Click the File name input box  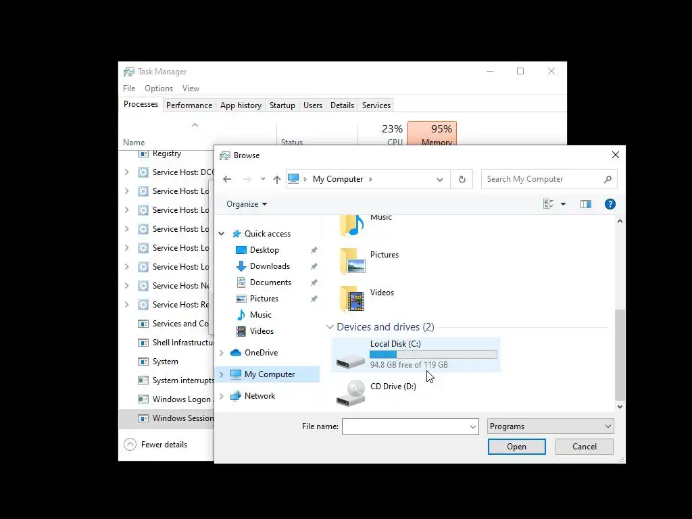pyautogui.click(x=405, y=426)
